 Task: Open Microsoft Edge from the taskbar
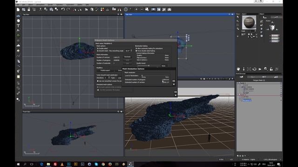click(x=41, y=164)
